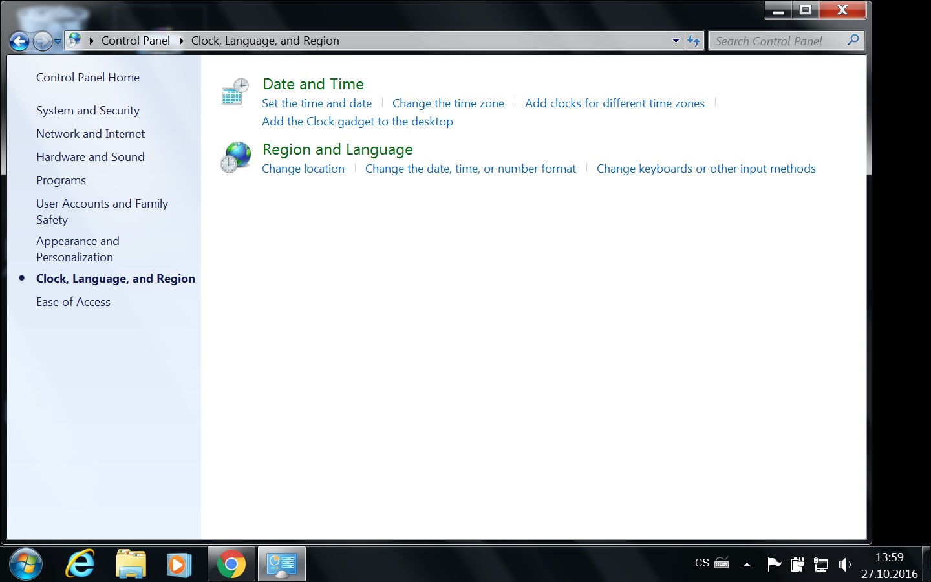Select Programs in the sidebar
Viewport: 931px width, 582px height.
(61, 180)
